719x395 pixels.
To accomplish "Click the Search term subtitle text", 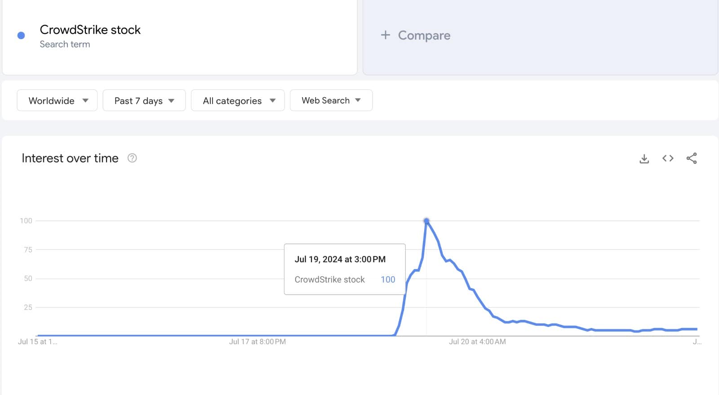I will pos(65,44).
